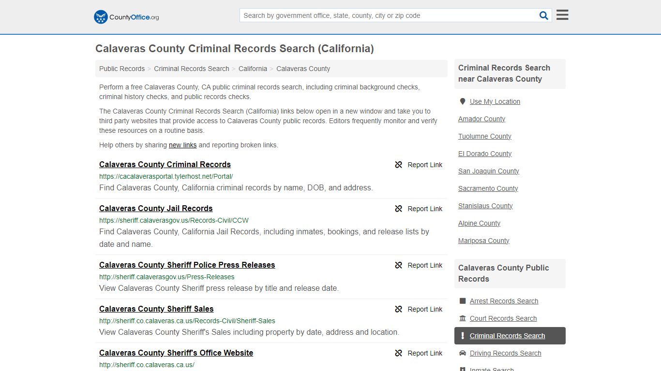661x371 pixels.
Task: Go to Sacramento County
Action: [x=488, y=188]
